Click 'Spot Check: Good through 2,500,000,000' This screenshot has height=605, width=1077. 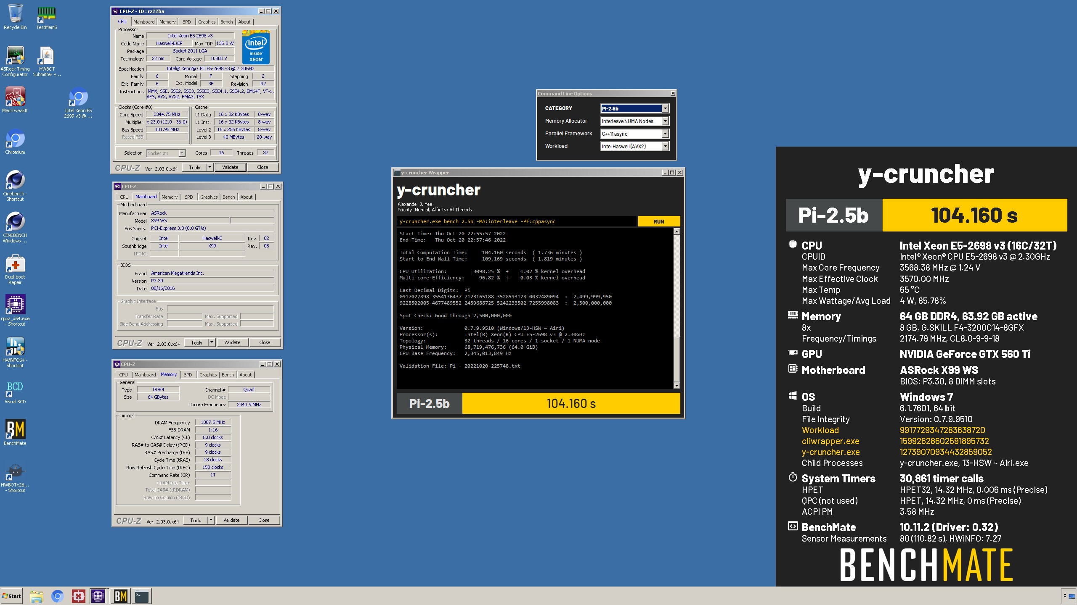[456, 316]
